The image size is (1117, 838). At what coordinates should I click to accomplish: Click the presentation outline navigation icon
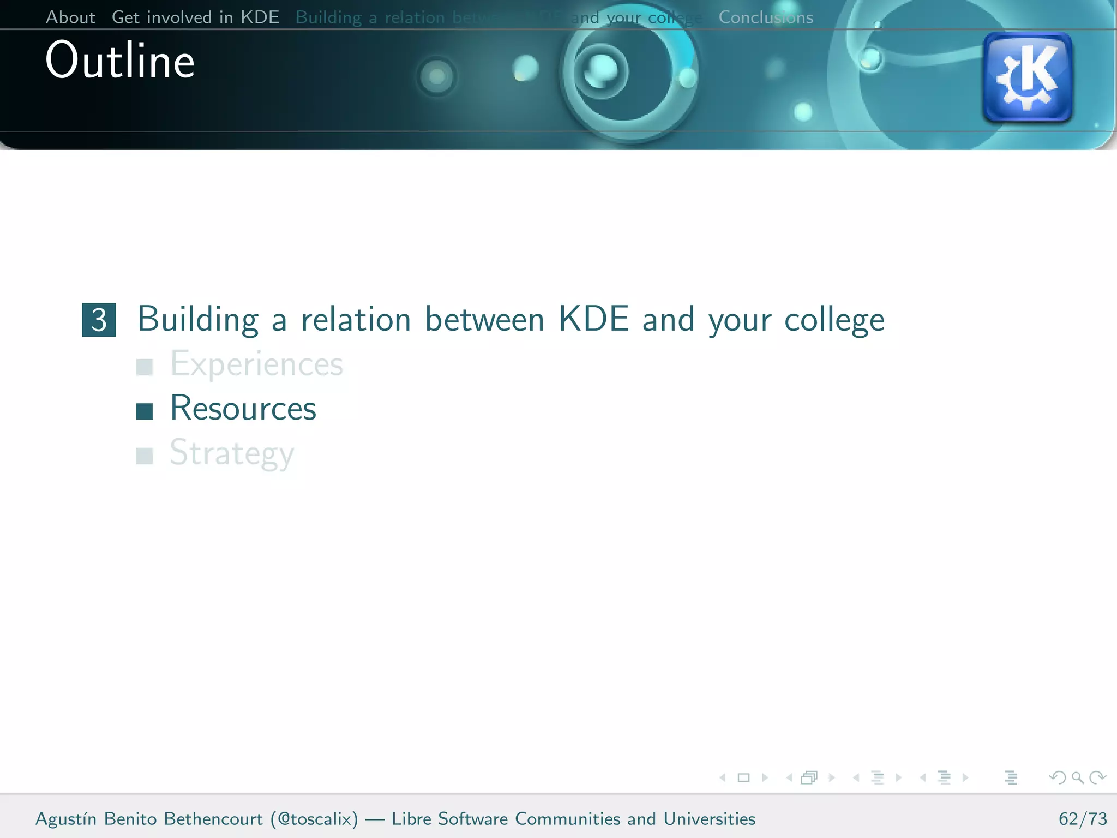pyautogui.click(x=1011, y=777)
